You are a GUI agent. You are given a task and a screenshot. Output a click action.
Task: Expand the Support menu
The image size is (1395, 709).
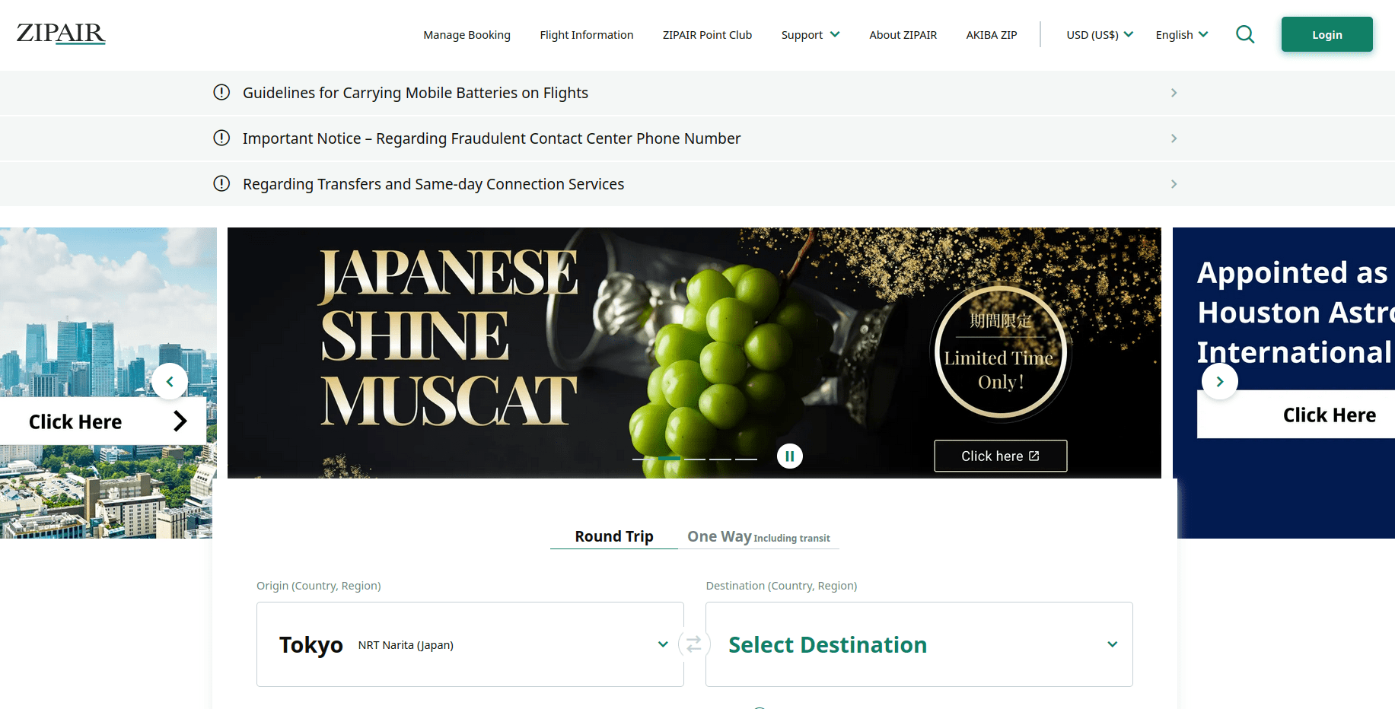810,35
